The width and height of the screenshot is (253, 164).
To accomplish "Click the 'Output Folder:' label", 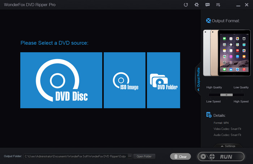I will coord(13,156).
